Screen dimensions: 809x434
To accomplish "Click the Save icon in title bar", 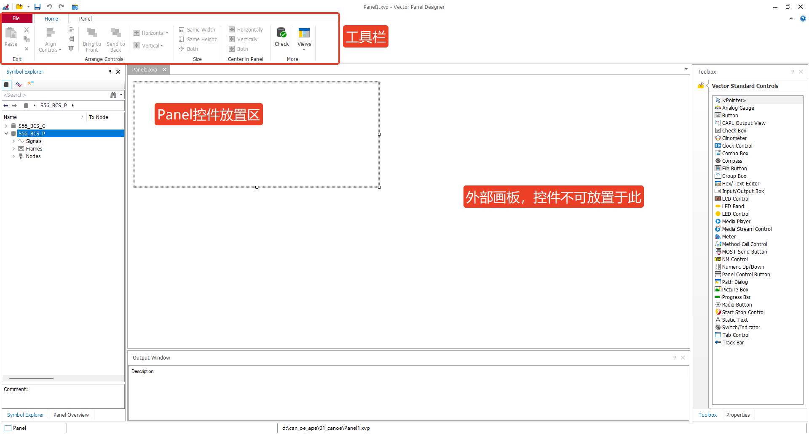I will pos(38,7).
